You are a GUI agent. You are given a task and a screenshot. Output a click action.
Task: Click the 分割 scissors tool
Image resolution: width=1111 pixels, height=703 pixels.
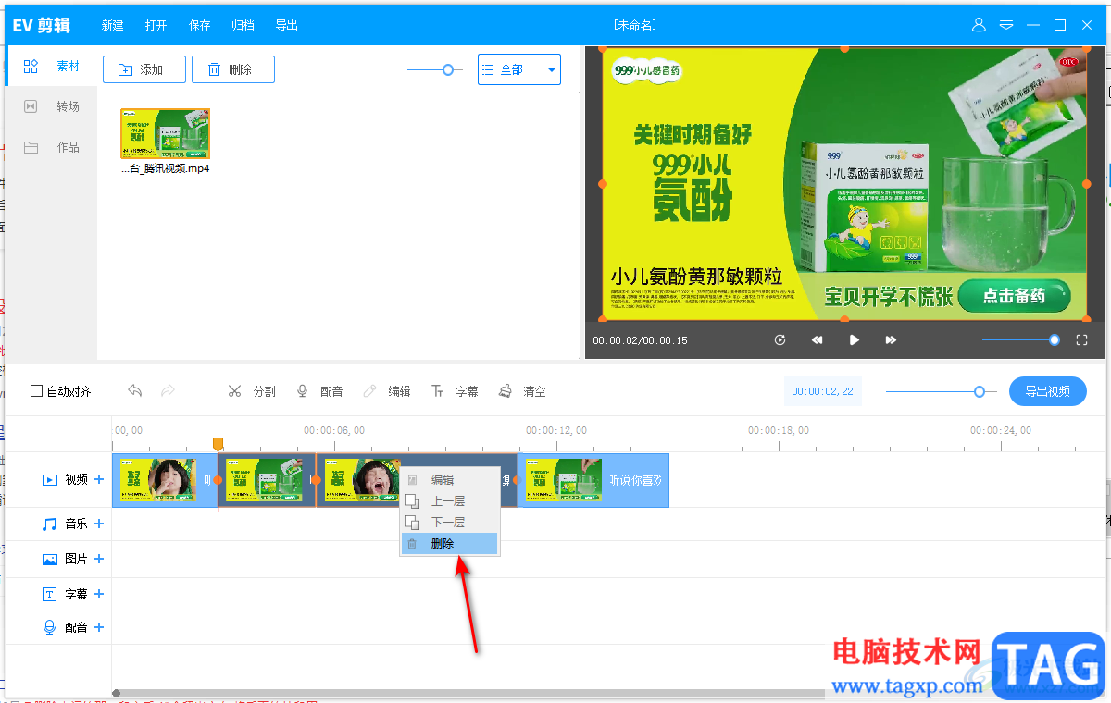pyautogui.click(x=252, y=391)
